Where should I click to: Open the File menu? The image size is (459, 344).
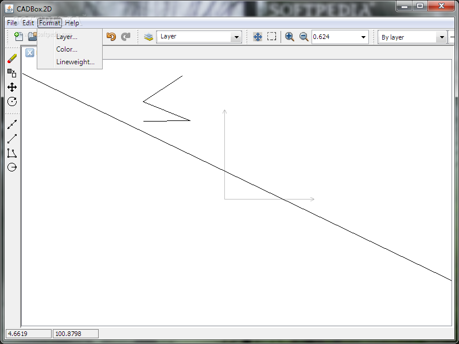point(12,23)
